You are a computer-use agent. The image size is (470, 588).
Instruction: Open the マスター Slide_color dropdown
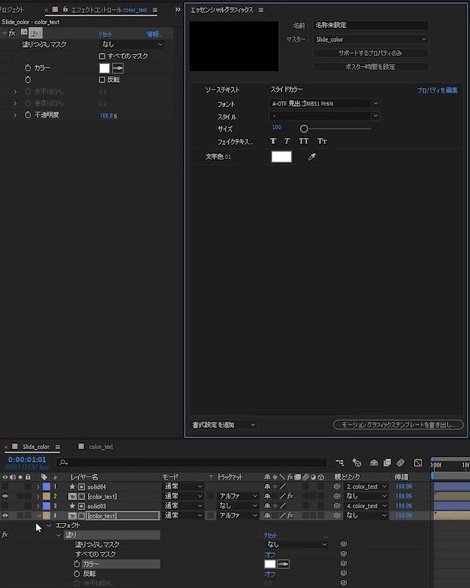[x=371, y=39]
